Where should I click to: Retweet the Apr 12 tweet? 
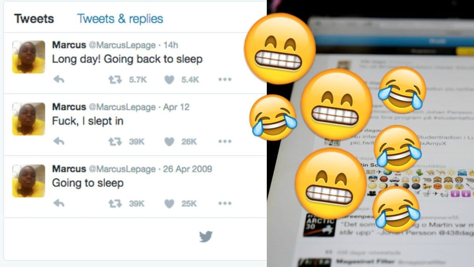click(x=115, y=142)
